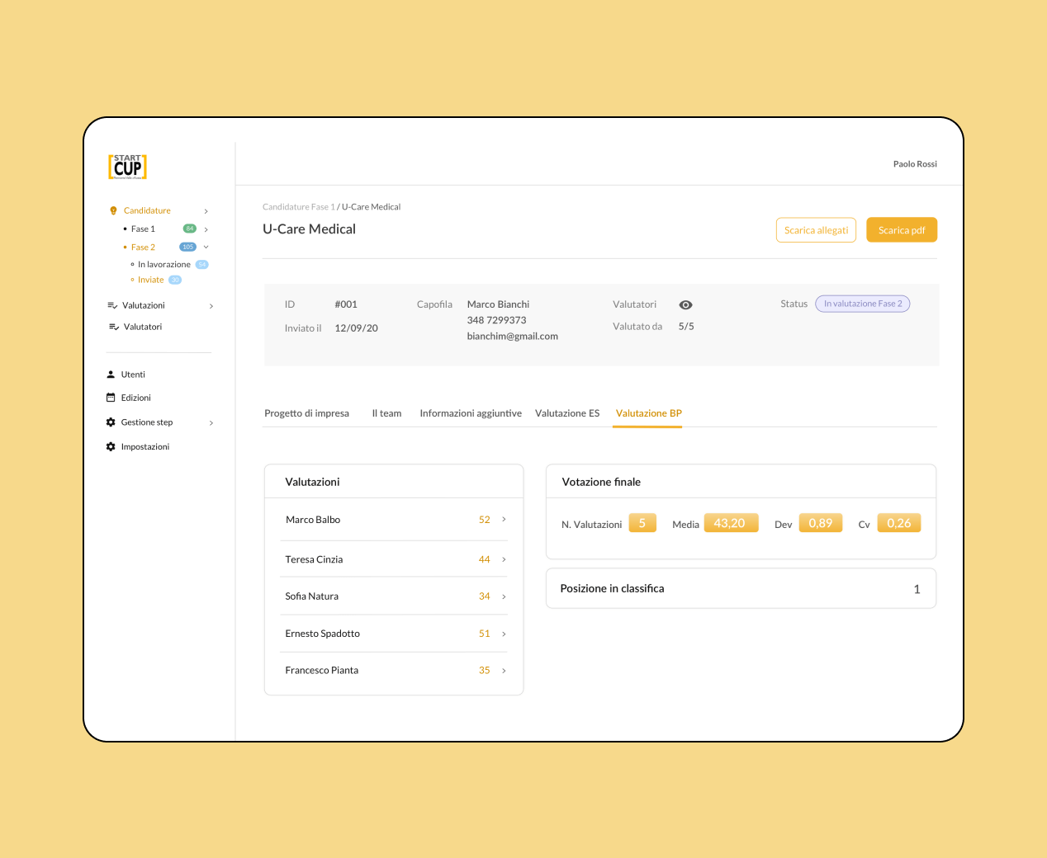Open the U-Care Medical breadcrumb link

371,206
